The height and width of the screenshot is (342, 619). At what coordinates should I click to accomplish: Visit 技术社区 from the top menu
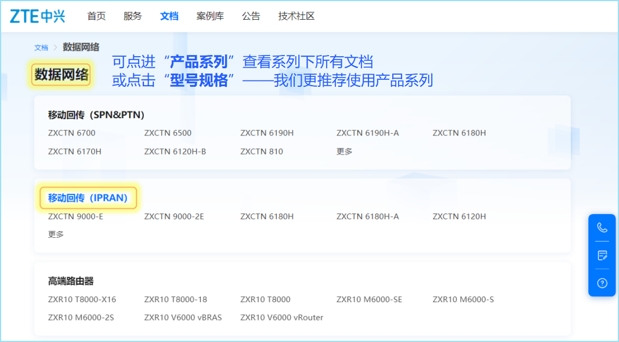[x=296, y=16]
